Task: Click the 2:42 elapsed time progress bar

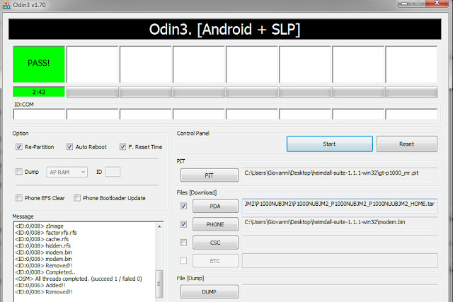Action: tap(39, 92)
